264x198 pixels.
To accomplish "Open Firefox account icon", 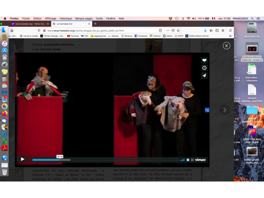I will tap(223, 31).
